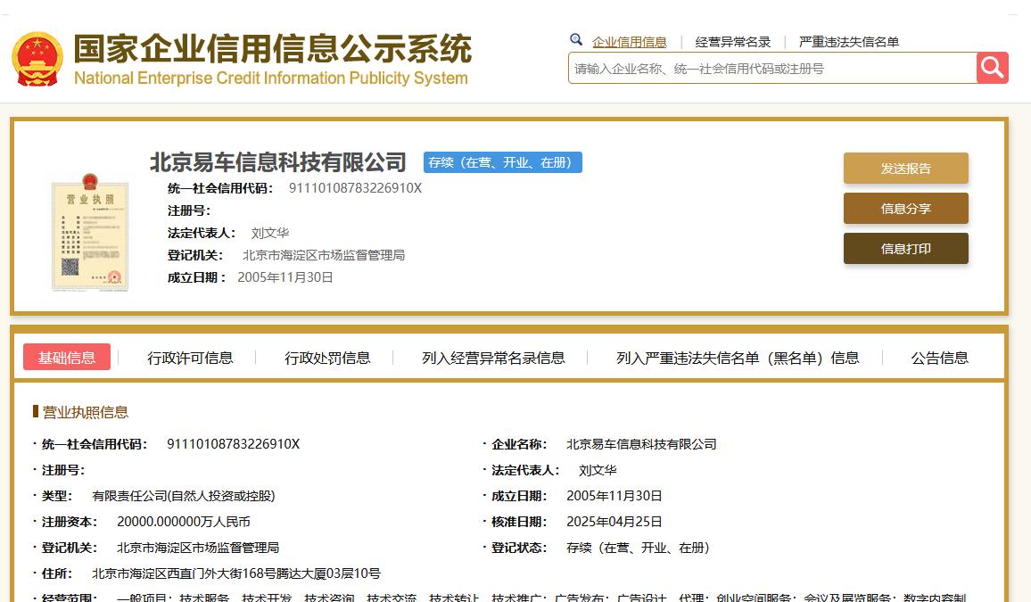1031x602 pixels.
Task: Click 登记机关 value in license info section
Action: 198,548
